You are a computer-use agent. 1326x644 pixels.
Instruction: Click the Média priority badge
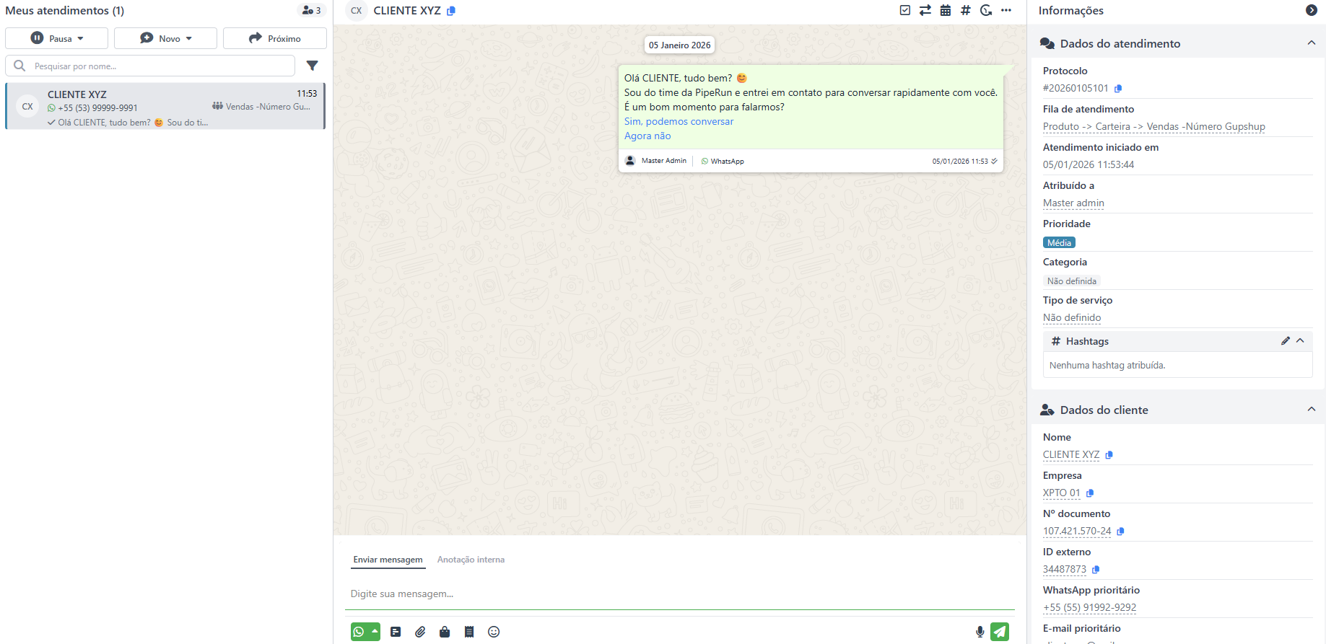tap(1059, 243)
